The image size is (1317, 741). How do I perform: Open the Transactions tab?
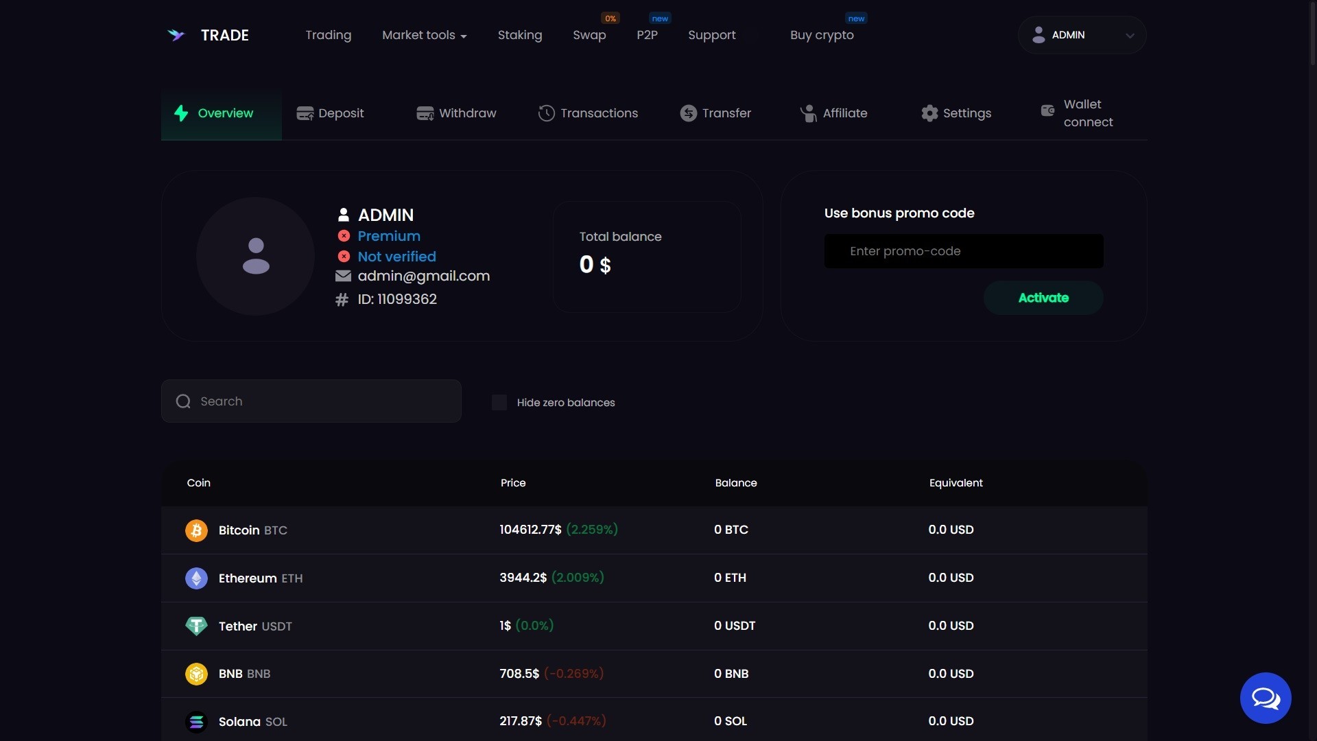(589, 113)
